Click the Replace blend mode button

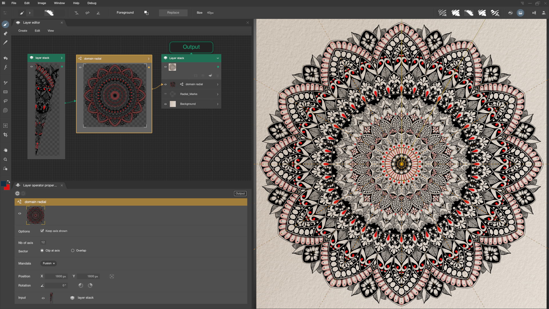173,13
